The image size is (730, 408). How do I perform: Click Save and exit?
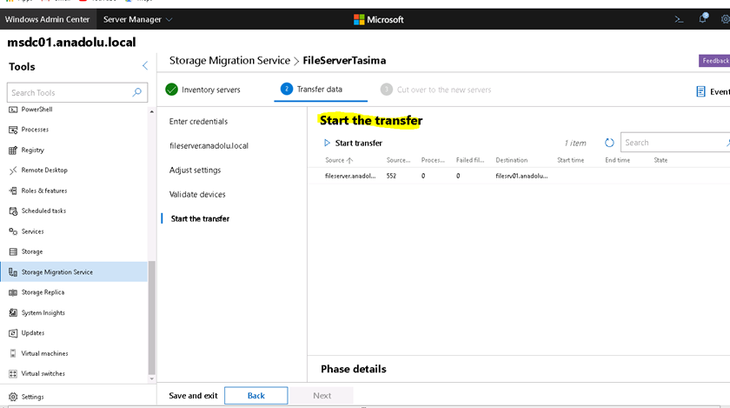[x=193, y=396]
